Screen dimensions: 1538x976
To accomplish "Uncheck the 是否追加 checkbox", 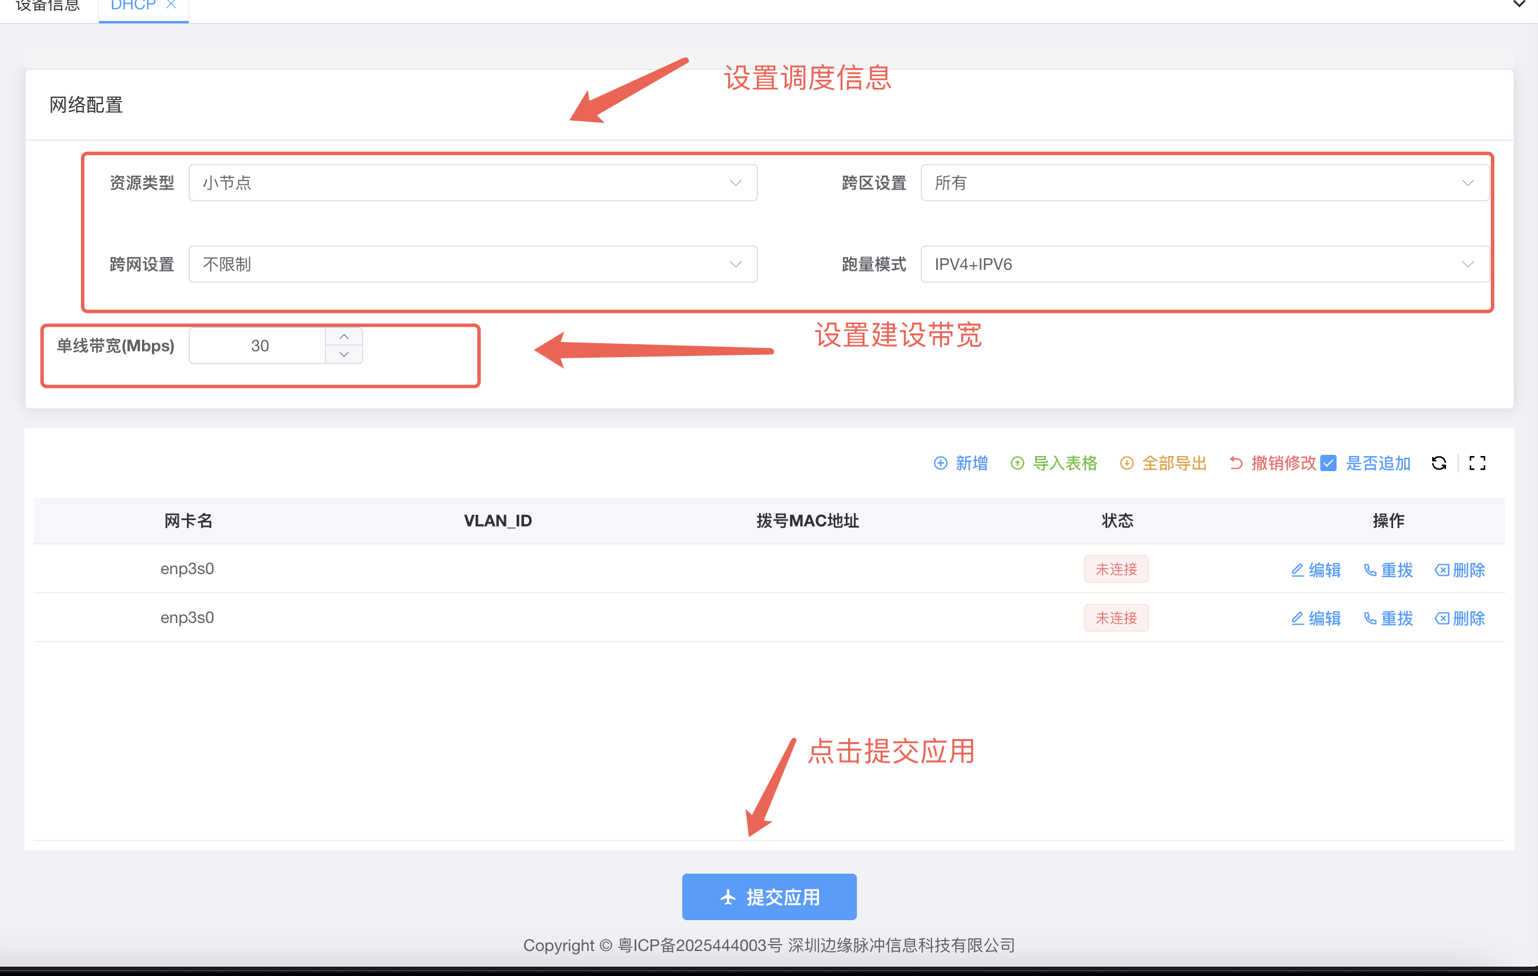I will [x=1328, y=463].
